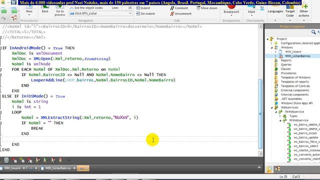Viewport: 320px width, 180px height.
Task: Click the Uncomment button
Action: click(x=181, y=13)
